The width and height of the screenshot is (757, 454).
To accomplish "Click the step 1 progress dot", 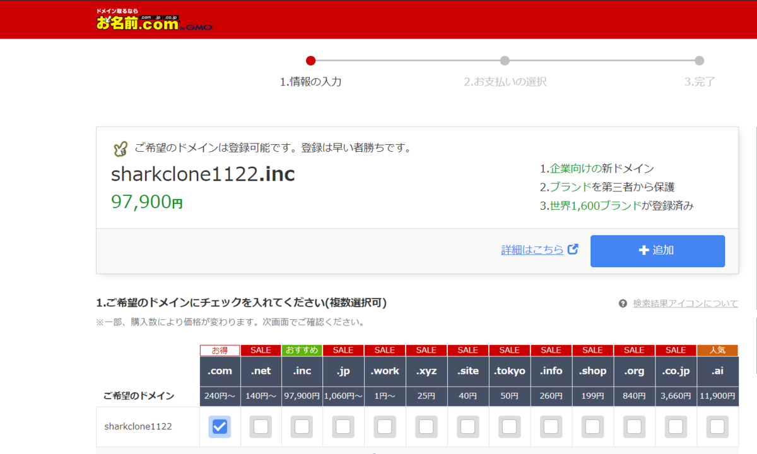I will (310, 61).
